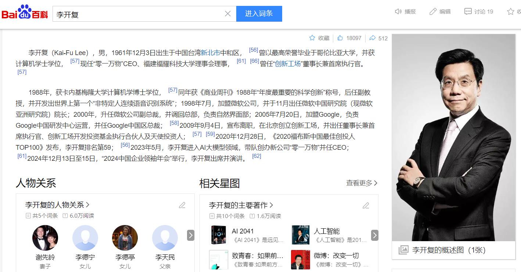Open 李开复的概述图 (1张) gallery
The height and width of the screenshot is (272, 521).
[x=449, y=250]
